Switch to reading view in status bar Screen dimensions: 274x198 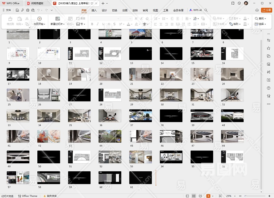(201, 196)
